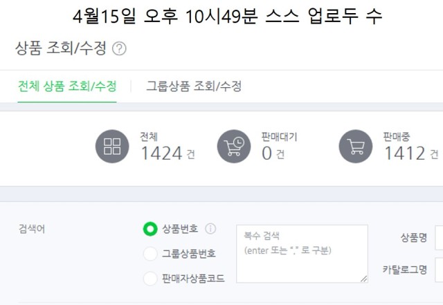Select the 그룹상품번호 radio button

click(x=150, y=253)
